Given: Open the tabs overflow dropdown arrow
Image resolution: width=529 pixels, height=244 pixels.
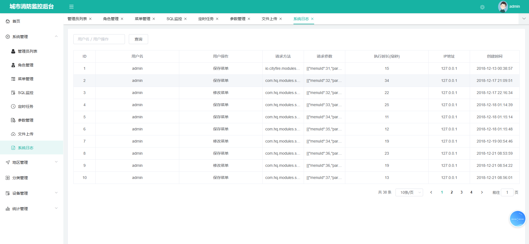Looking at the screenshot, I should 524,19.
